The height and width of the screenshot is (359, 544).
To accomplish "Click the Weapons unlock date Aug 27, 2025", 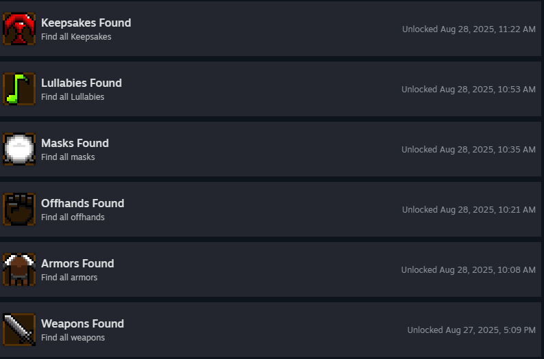I will [472, 330].
